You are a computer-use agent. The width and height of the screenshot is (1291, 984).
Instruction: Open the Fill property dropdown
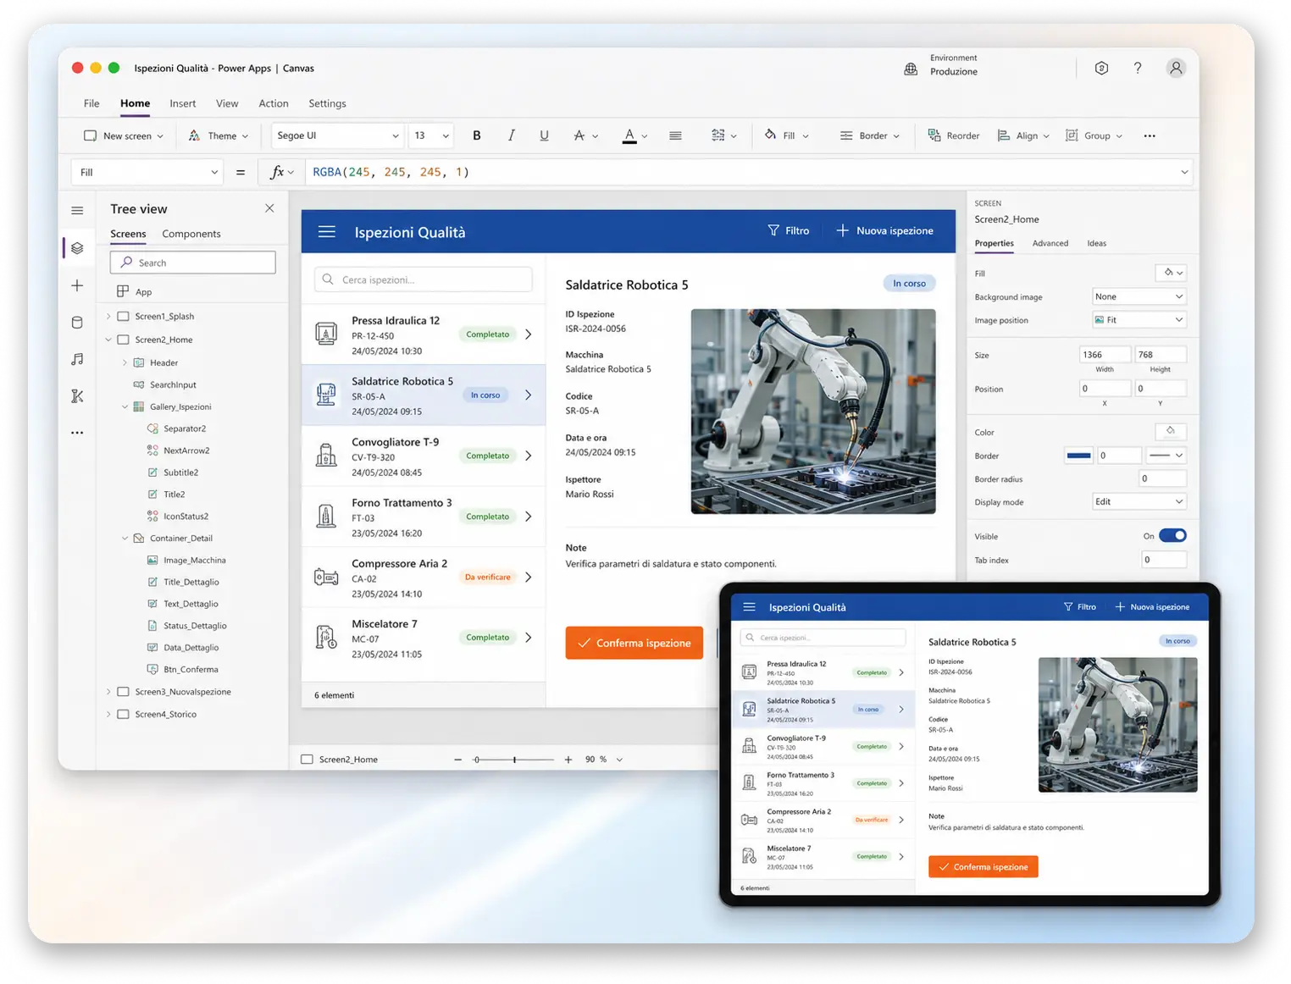[147, 172]
